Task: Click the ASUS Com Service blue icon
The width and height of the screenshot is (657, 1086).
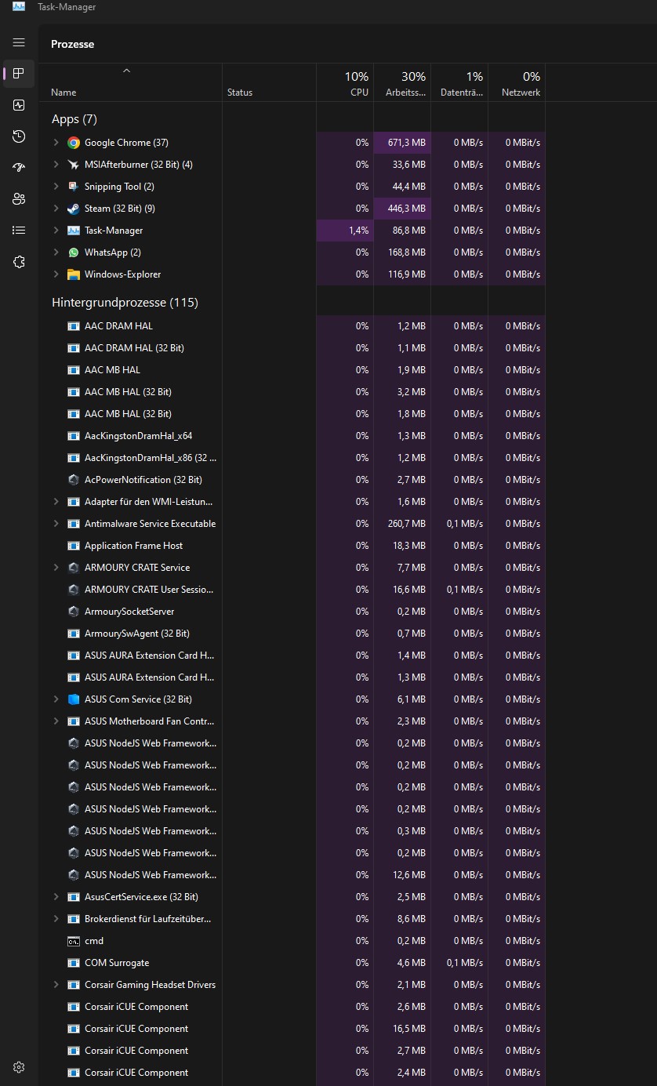Action: click(74, 699)
